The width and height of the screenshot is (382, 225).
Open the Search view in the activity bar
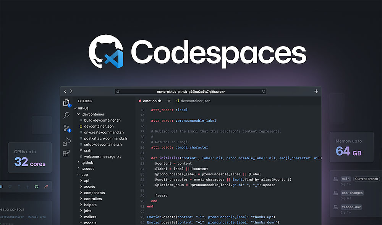pyautogui.click(x=66, y=115)
